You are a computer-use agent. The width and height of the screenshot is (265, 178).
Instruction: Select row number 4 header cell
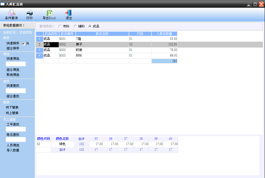click(39, 55)
